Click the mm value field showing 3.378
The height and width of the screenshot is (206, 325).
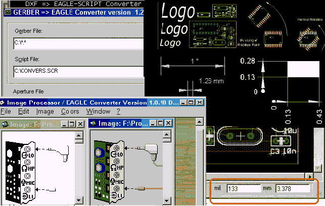tap(293, 189)
